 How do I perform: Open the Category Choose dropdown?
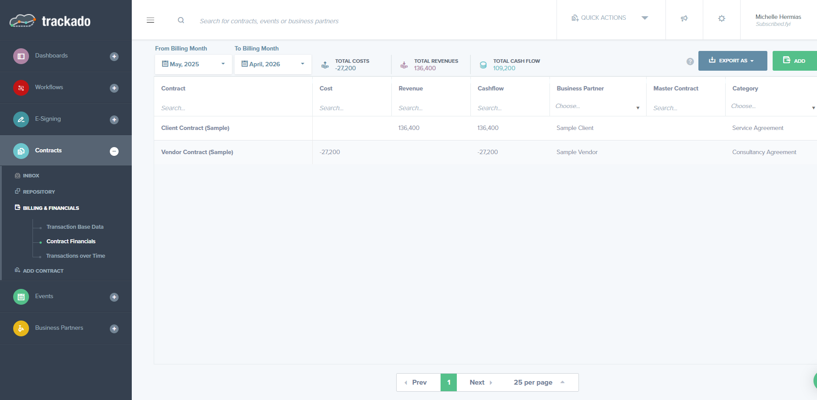tap(773, 106)
